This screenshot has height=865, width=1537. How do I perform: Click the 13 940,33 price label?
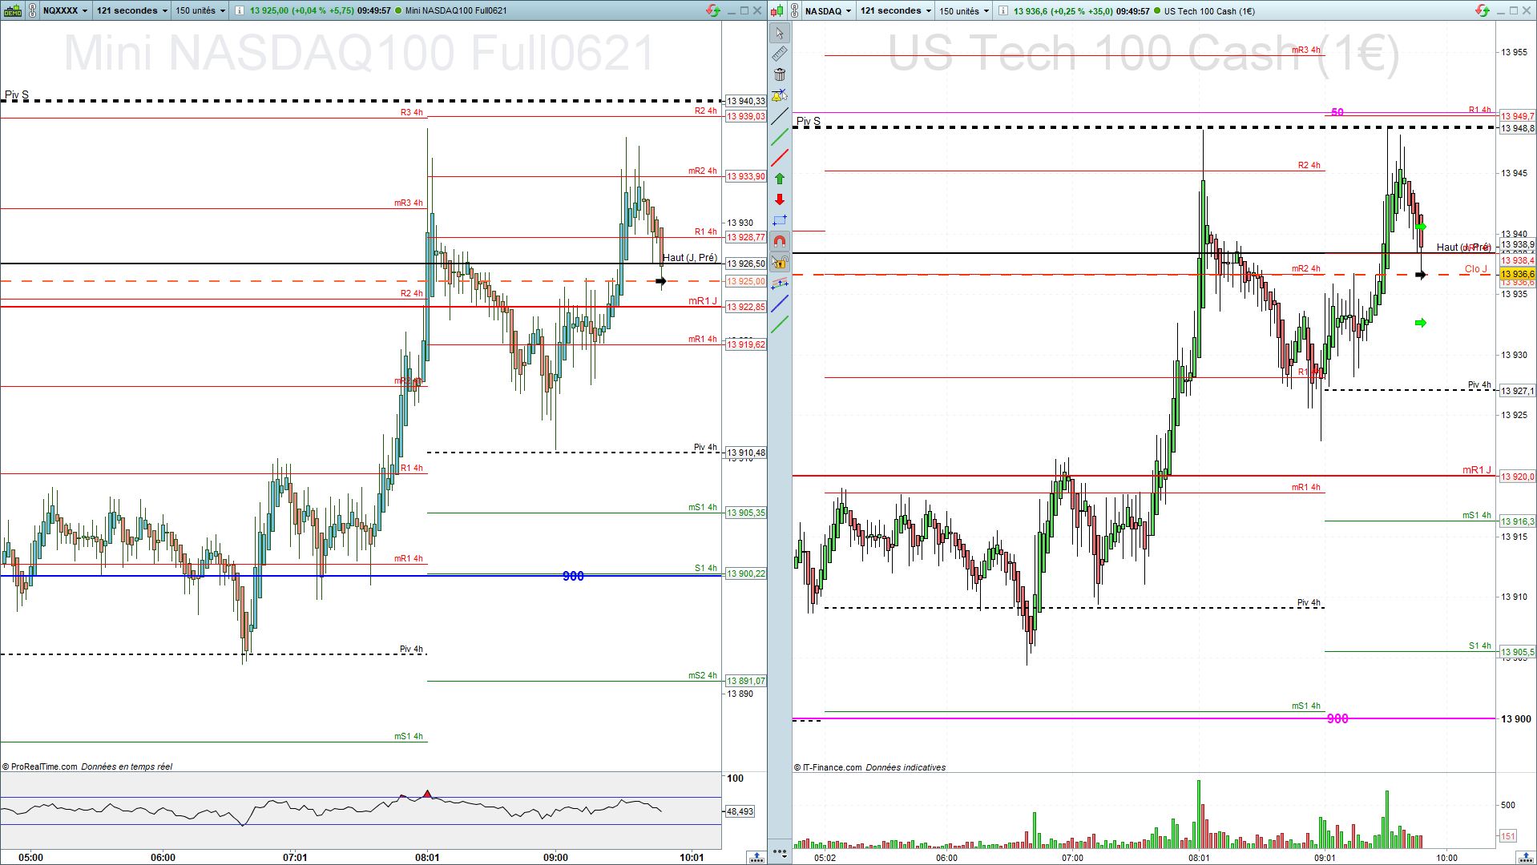pos(745,101)
